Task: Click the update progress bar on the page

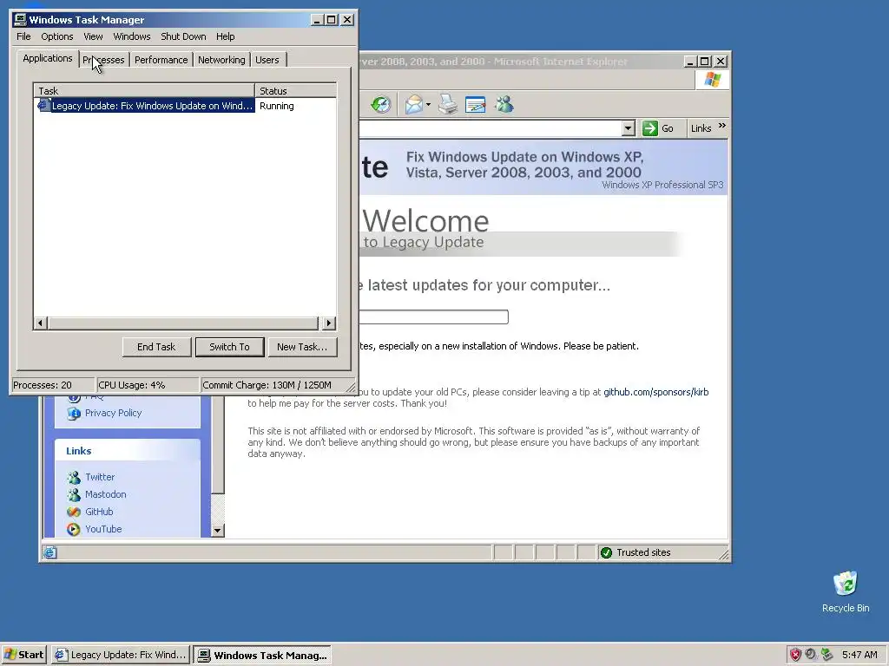Action: coord(434,317)
